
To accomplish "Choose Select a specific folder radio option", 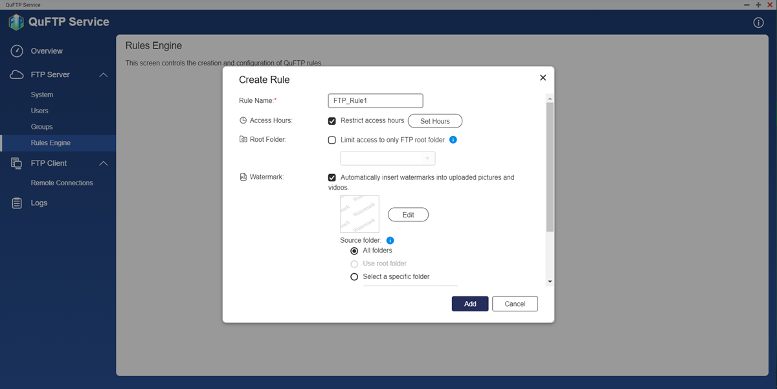I will pyautogui.click(x=354, y=277).
